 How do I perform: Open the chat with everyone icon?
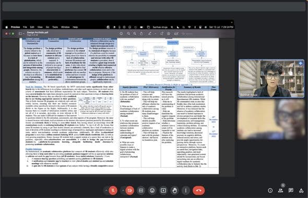click(291, 190)
